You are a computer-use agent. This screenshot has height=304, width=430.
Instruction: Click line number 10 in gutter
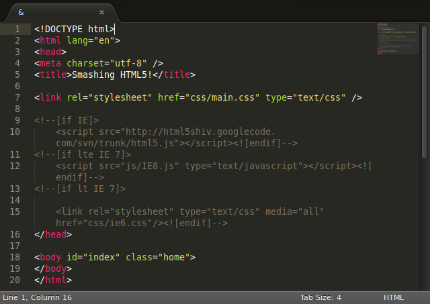(x=15, y=132)
